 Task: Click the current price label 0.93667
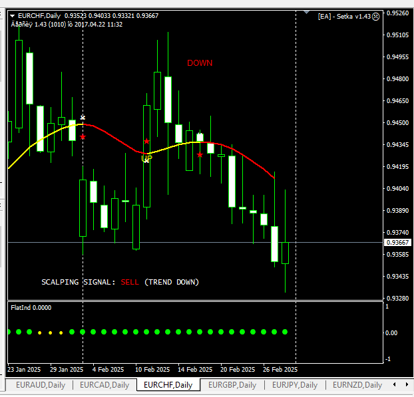[397, 243]
